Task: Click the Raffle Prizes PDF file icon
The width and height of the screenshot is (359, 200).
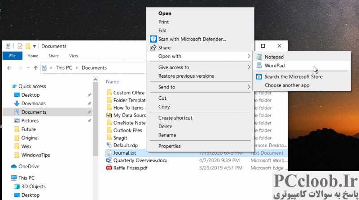Action: (109, 168)
